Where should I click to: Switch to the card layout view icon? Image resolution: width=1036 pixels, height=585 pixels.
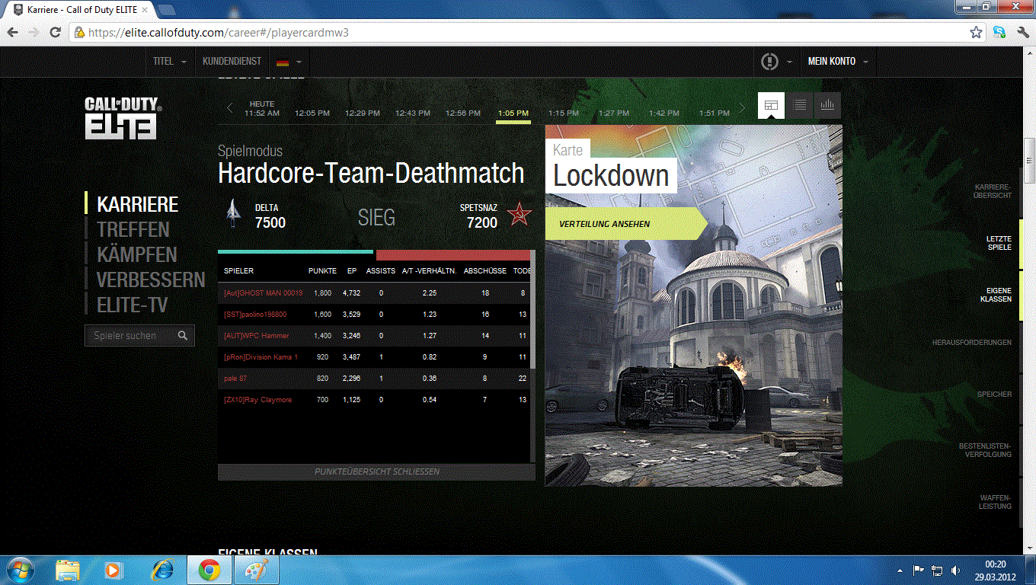point(771,105)
